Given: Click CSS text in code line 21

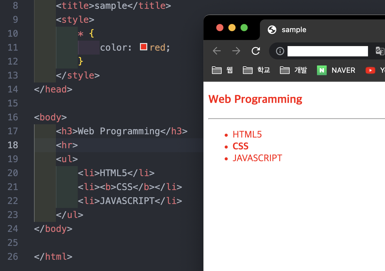Looking at the screenshot, I should point(124,187).
